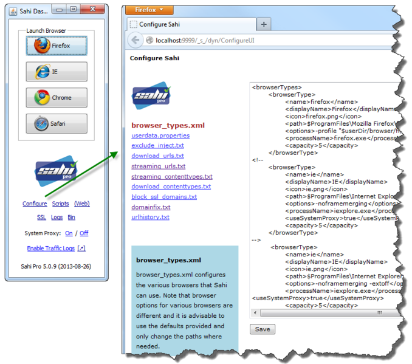Viewport: 412px width, 364px height.
Task: Open the (Web) link in Sahi Dashboard
Action: point(81,204)
